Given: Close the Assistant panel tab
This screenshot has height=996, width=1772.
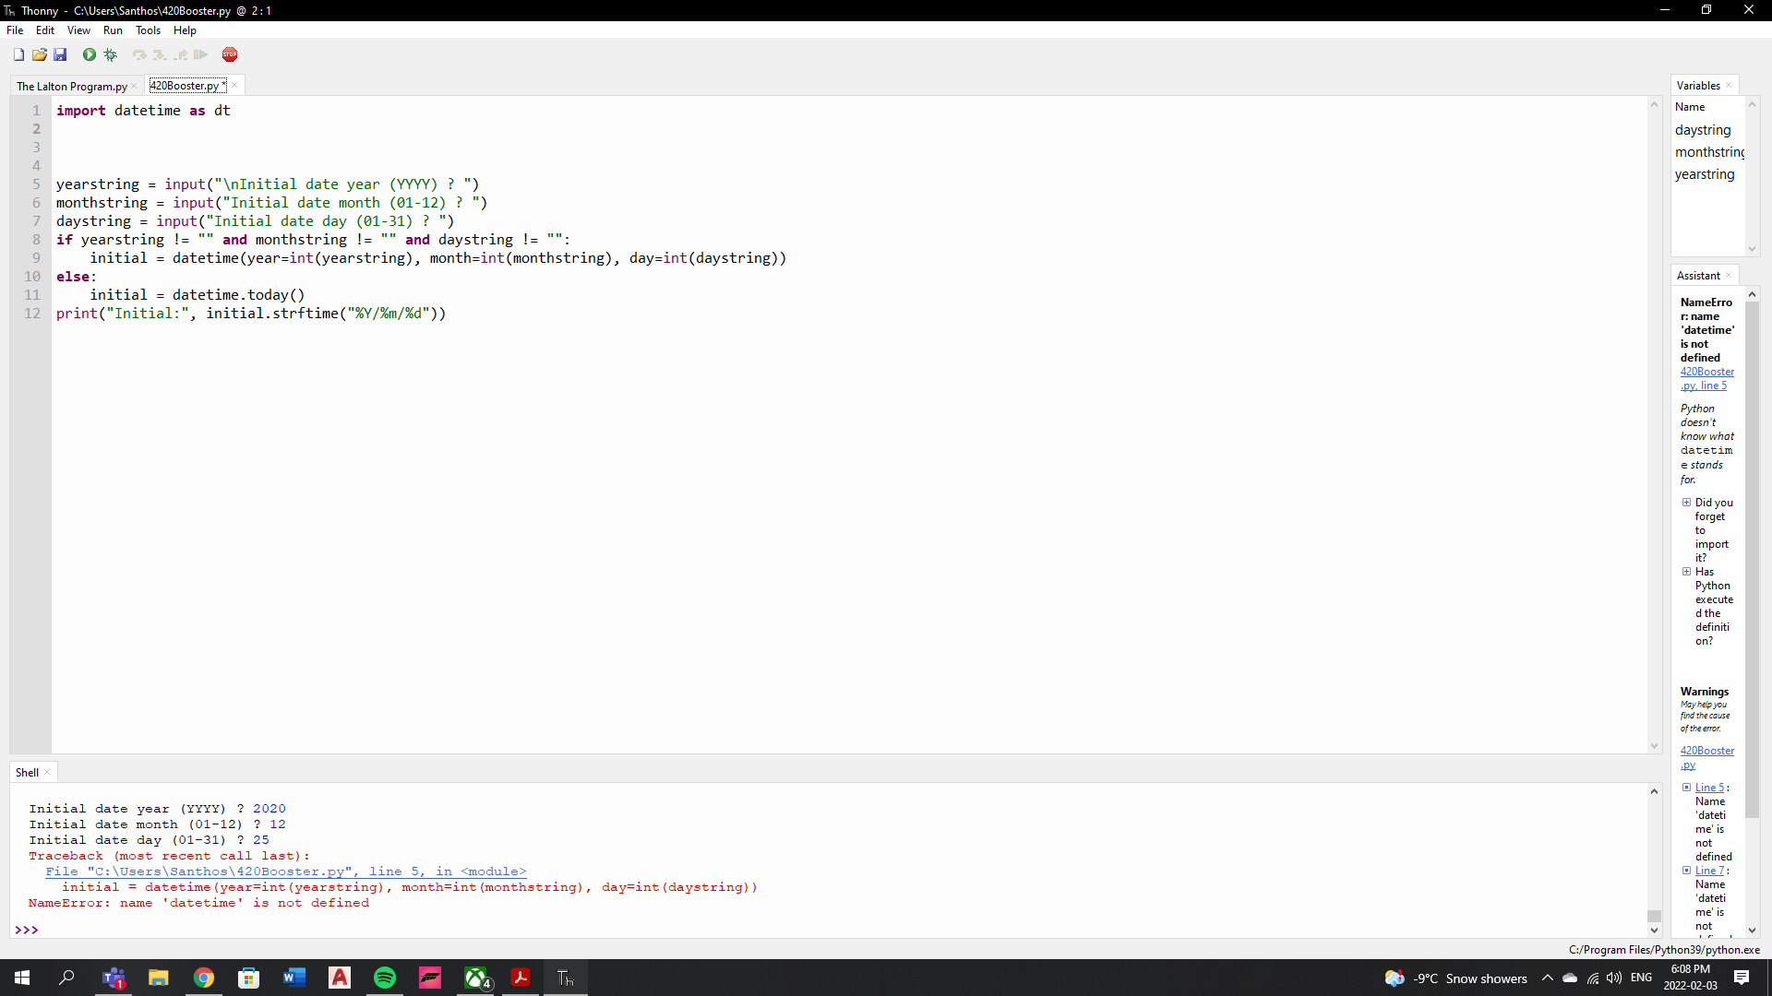Looking at the screenshot, I should click(x=1729, y=276).
